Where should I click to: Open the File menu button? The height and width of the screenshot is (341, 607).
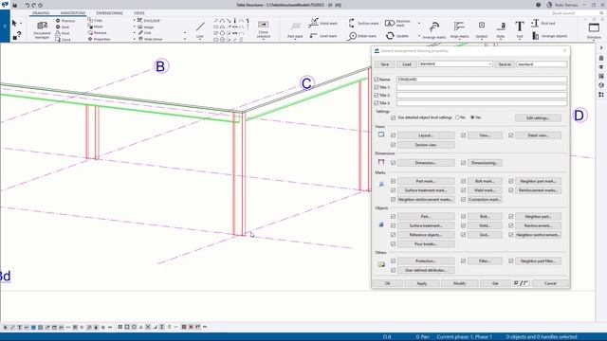5,26
